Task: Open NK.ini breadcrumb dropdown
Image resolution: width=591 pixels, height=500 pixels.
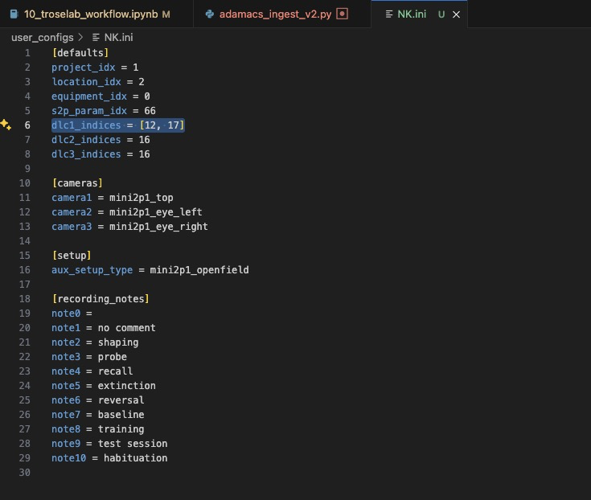Action: [x=118, y=37]
